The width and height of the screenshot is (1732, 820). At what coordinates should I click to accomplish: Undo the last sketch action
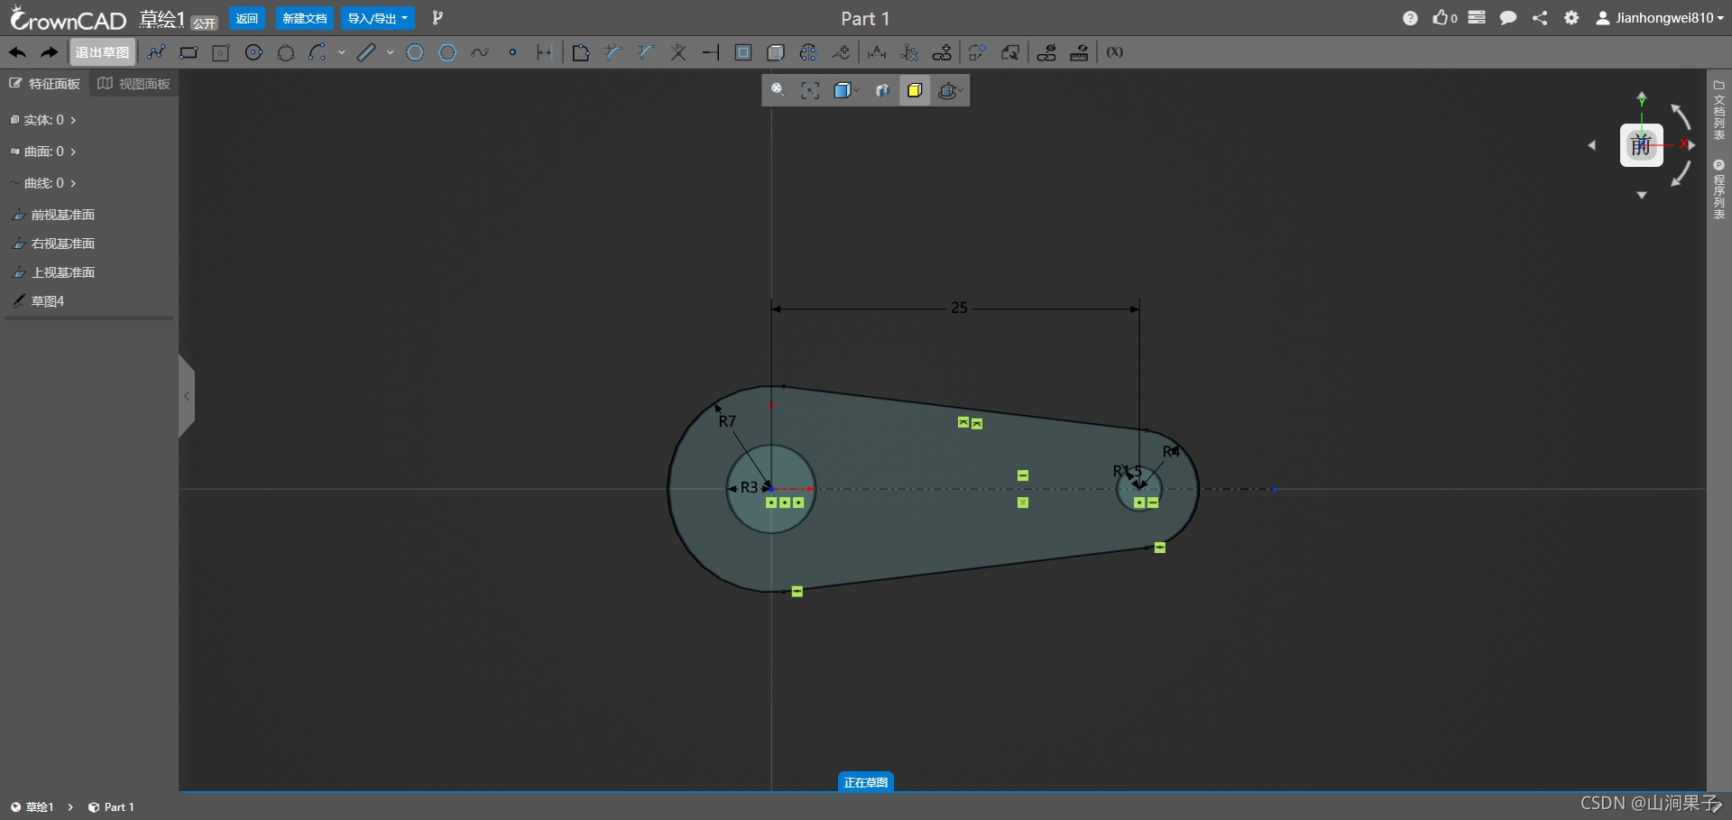[x=17, y=52]
